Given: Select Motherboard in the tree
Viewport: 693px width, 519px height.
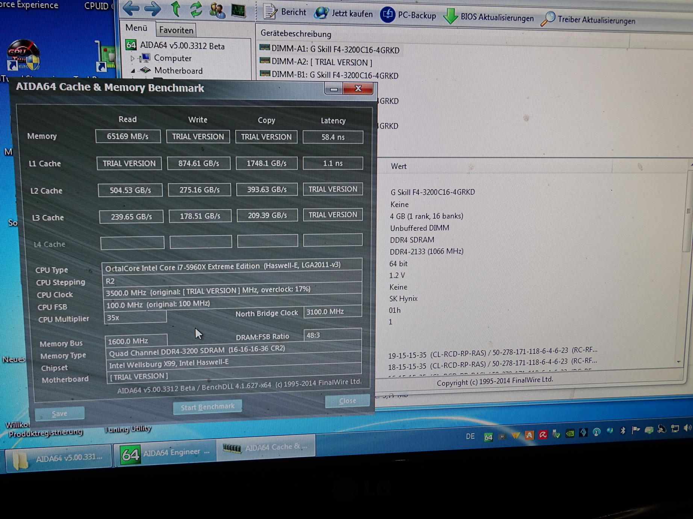Looking at the screenshot, I should 178,71.
